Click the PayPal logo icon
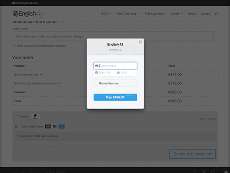 point(35,117)
